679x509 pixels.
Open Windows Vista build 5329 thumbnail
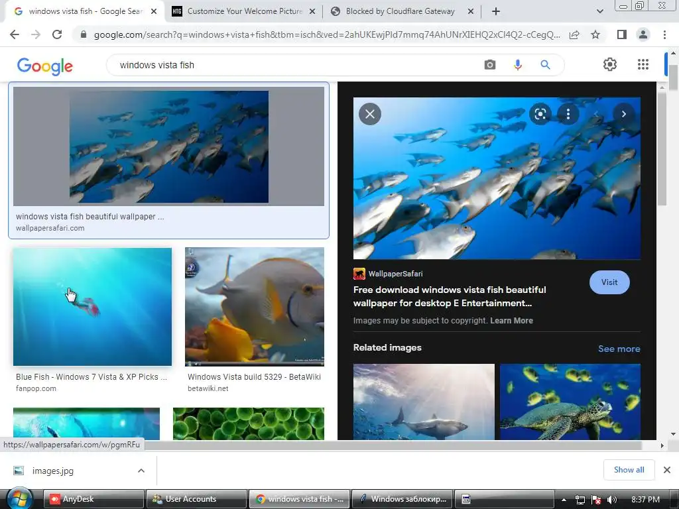tap(255, 306)
